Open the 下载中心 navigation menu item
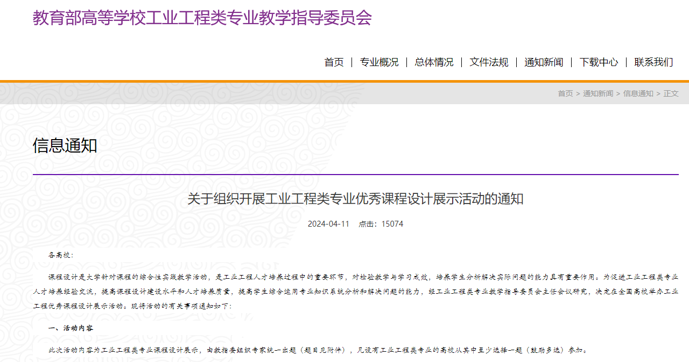Viewport: 689px width, 362px height. click(599, 62)
